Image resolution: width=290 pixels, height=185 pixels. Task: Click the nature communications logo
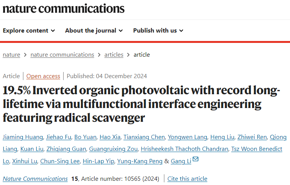tap(64, 9)
